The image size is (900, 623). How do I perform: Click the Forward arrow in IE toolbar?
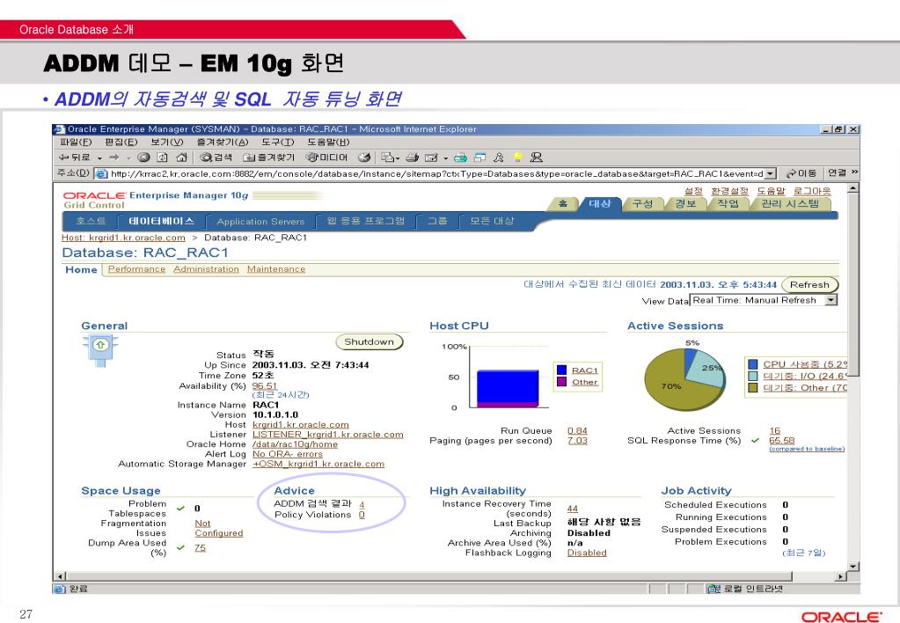click(114, 158)
